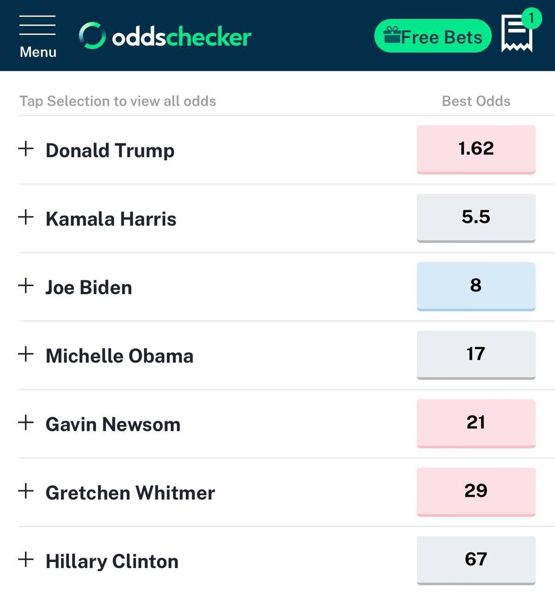Select Gretchen Whitmer odds 29
The height and width of the screenshot is (593, 555).
476,491
